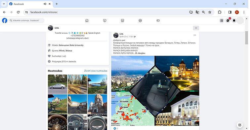This screenshot has width=250, height=130.
Task: Open the Extensions puzzle icon
Action: [220, 12]
